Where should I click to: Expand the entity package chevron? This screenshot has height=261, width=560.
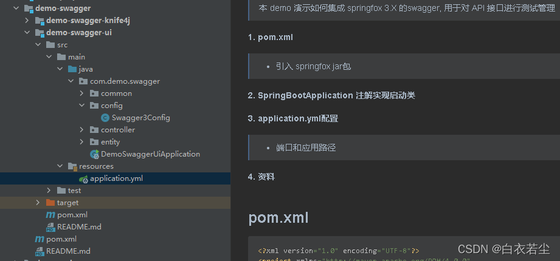pyautogui.click(x=82, y=141)
